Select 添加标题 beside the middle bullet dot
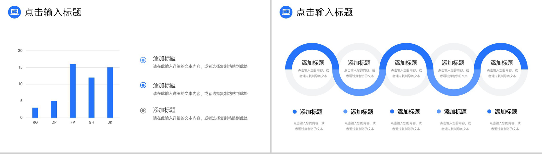The height and width of the screenshot is (154, 542). 409,112
